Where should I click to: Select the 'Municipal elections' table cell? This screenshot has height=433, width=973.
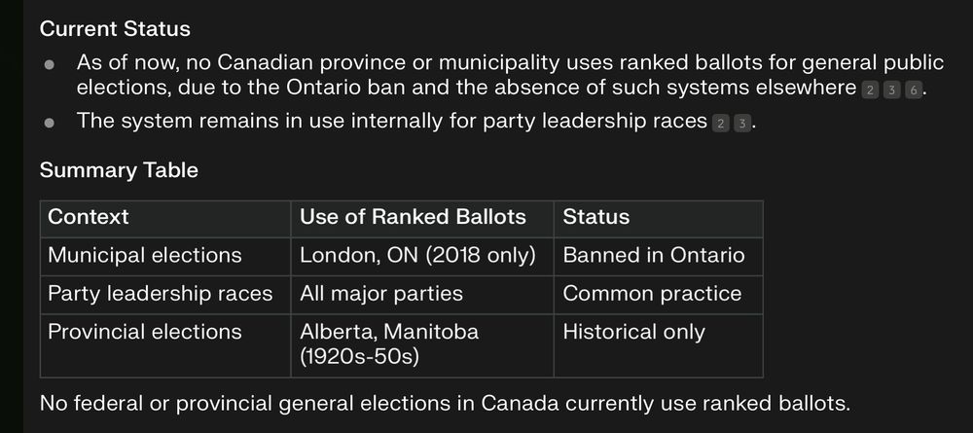(145, 255)
